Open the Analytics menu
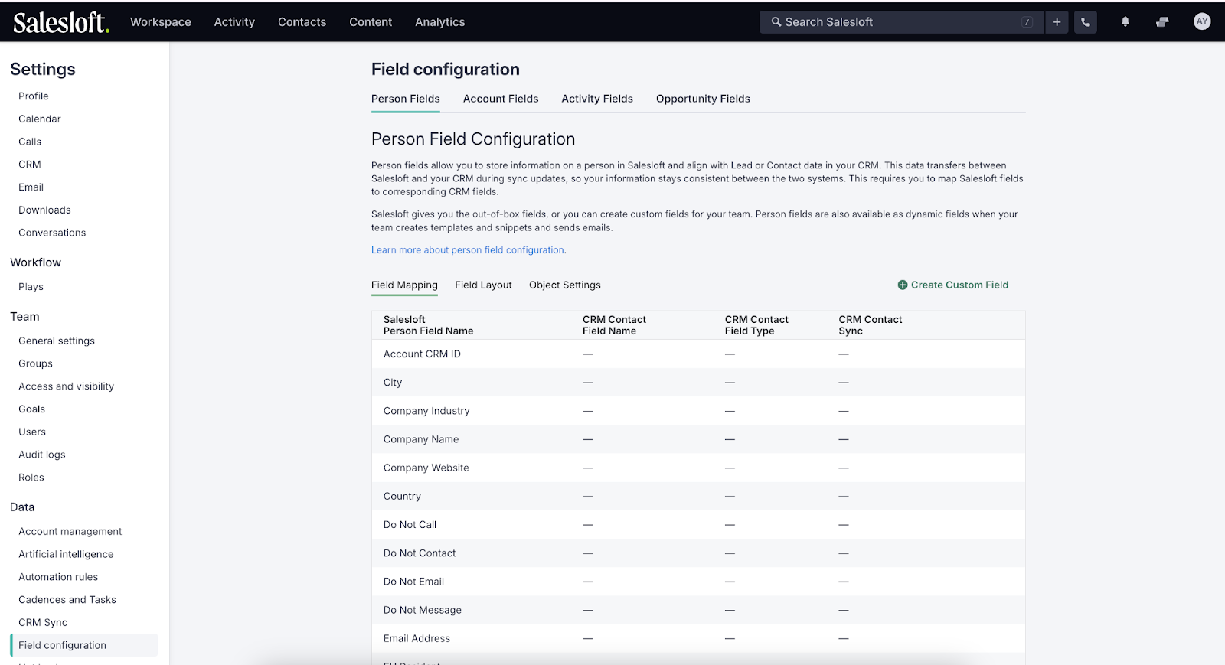Screen dimensions: 1225x665 click(439, 22)
